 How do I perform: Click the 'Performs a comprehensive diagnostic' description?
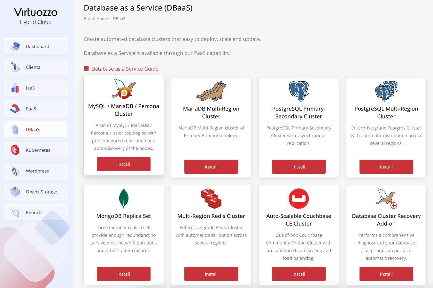tap(386, 247)
